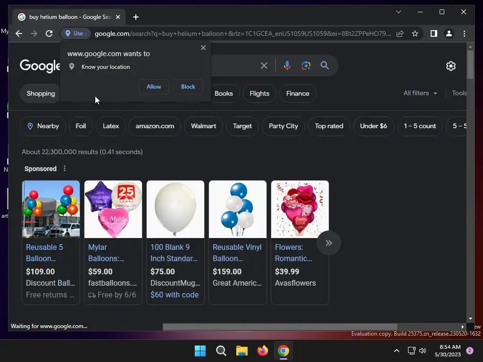Open the 'Mylar Balloons:...' product link
Viewport: 483px width, 362px height.
[x=106, y=253]
